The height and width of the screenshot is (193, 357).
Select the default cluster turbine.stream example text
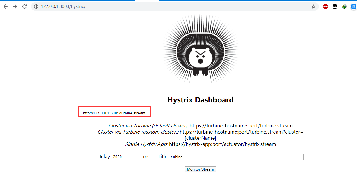[x=241, y=126]
